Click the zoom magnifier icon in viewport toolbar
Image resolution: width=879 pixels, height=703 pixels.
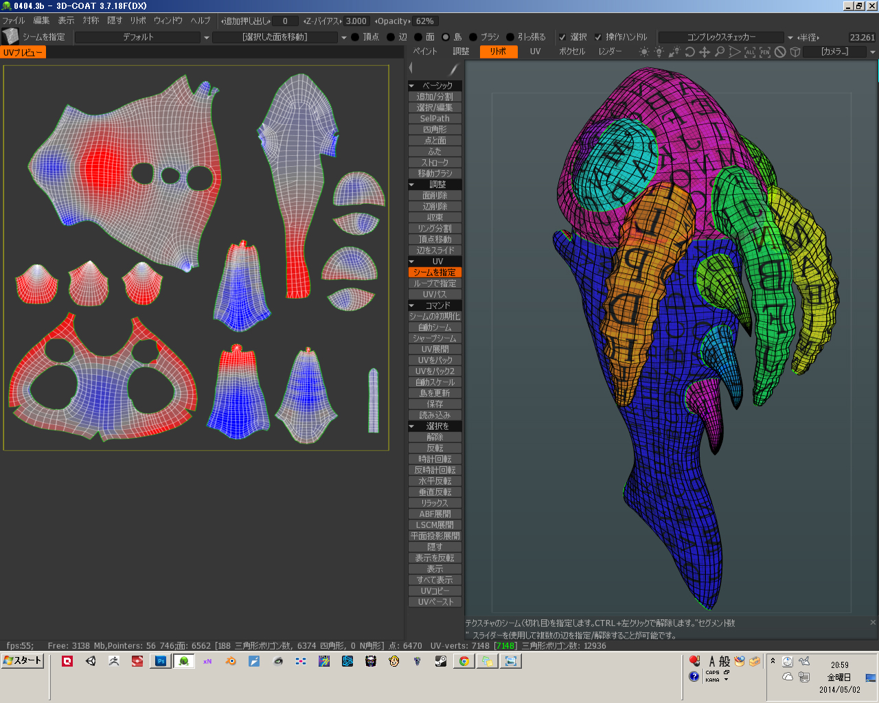720,51
